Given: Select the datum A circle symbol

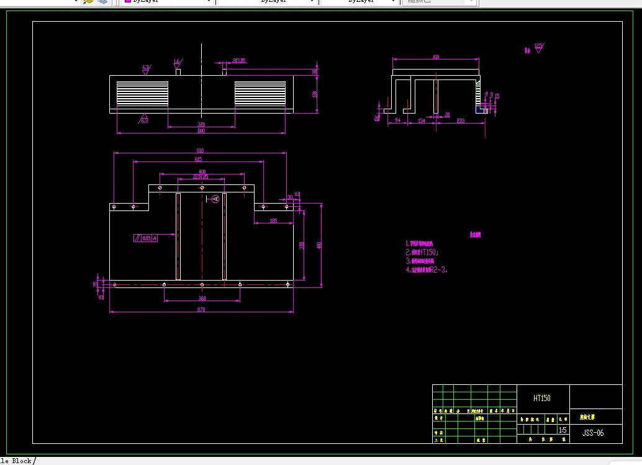Looking at the screenshot, I should (x=216, y=199).
